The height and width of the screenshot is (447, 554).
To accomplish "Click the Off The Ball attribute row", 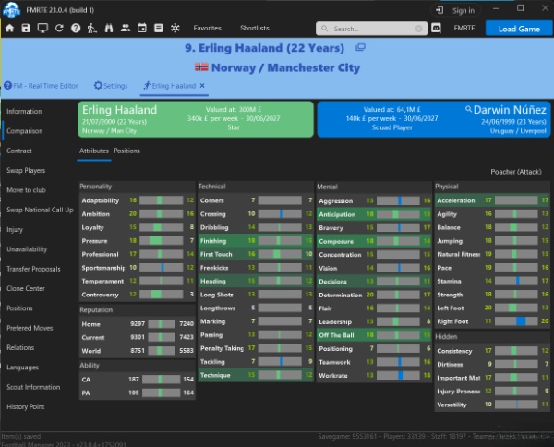I will pos(374,335).
